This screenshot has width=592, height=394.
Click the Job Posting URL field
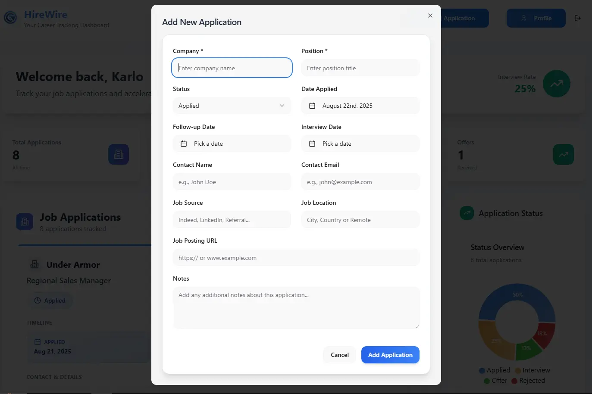pos(296,258)
